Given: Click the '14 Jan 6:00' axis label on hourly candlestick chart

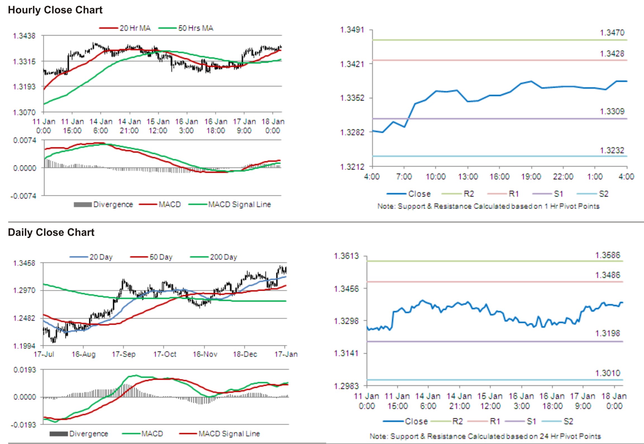Looking at the screenshot, I should (101, 126).
